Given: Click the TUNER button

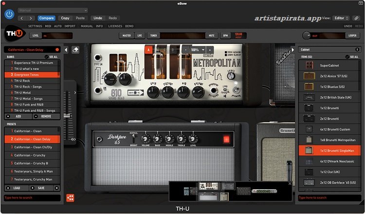Looking at the screenshot, I should 154,36.
